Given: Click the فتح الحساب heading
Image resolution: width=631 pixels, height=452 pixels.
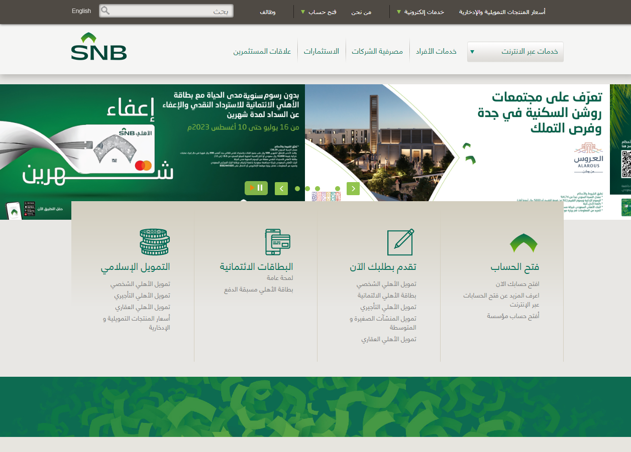Looking at the screenshot, I should [x=515, y=267].
